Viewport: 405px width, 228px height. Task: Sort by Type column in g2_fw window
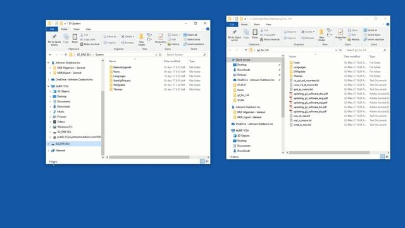point(372,56)
